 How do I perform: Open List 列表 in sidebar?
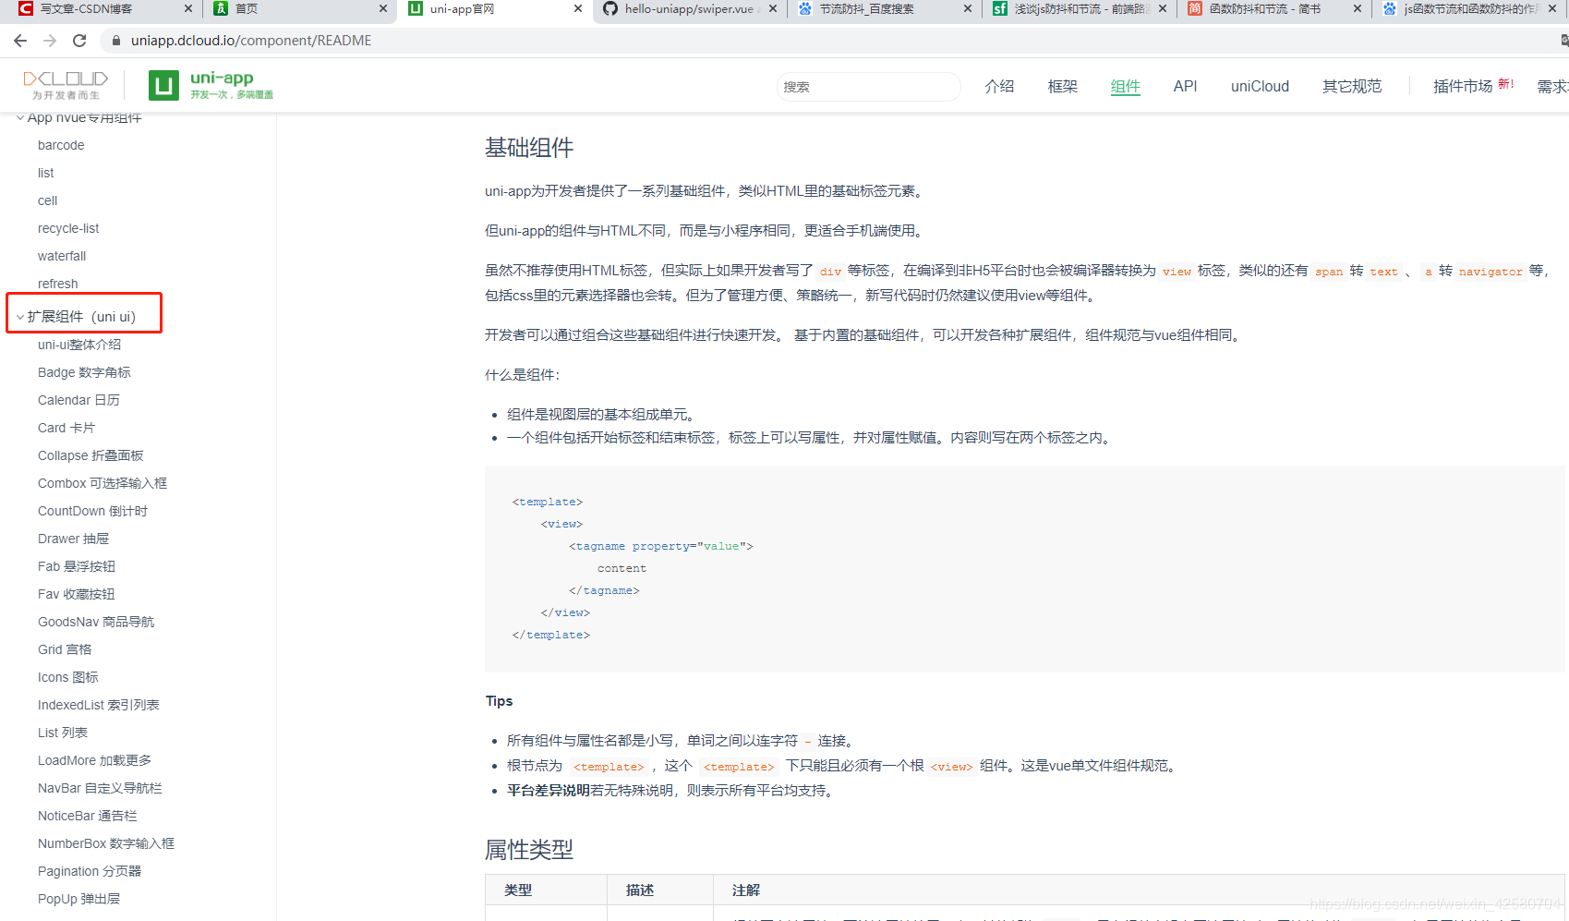tap(63, 733)
